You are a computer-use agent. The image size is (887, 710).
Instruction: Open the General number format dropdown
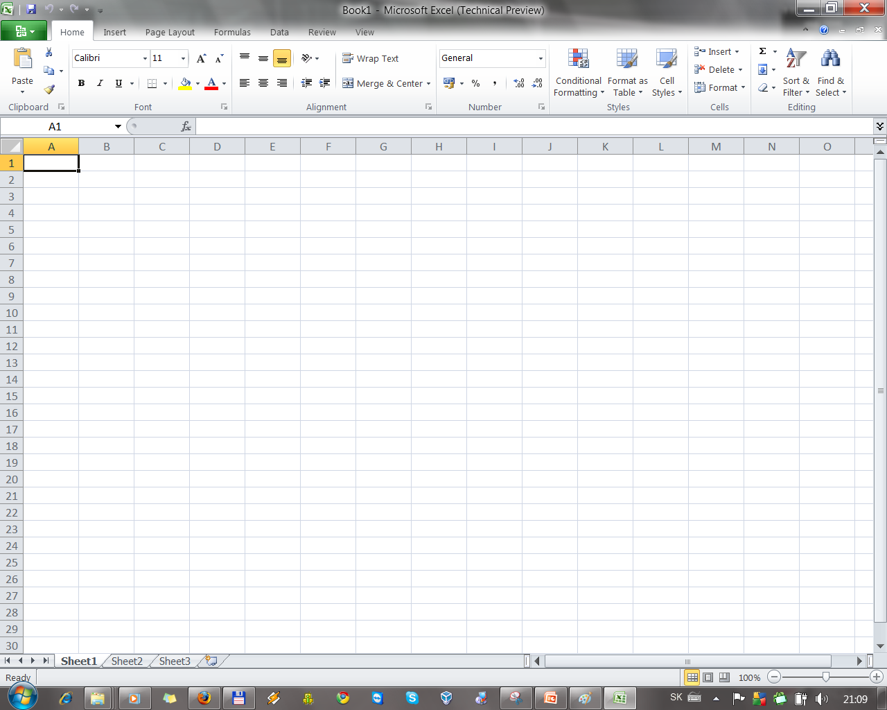(541, 58)
